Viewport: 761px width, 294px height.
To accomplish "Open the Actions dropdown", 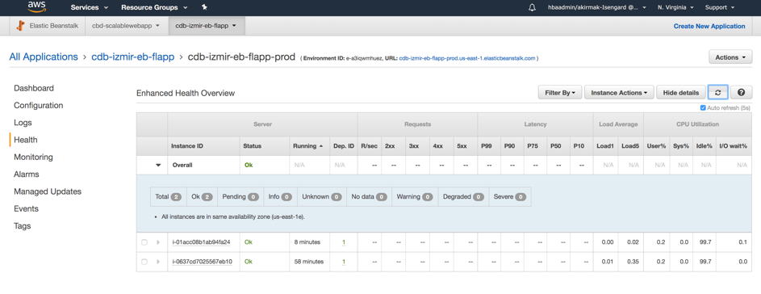I will coord(730,57).
